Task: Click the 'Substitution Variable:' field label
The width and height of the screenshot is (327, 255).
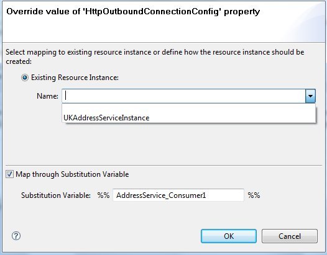Action: click(56, 195)
